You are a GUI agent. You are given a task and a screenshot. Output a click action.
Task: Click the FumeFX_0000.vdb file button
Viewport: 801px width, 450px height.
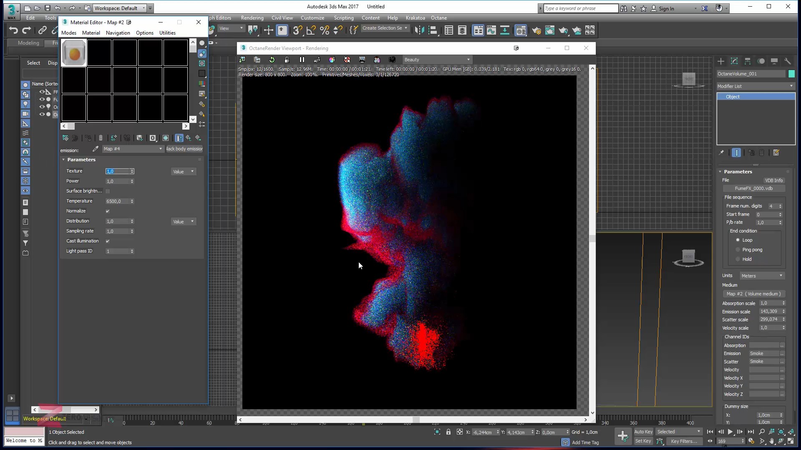click(x=754, y=188)
